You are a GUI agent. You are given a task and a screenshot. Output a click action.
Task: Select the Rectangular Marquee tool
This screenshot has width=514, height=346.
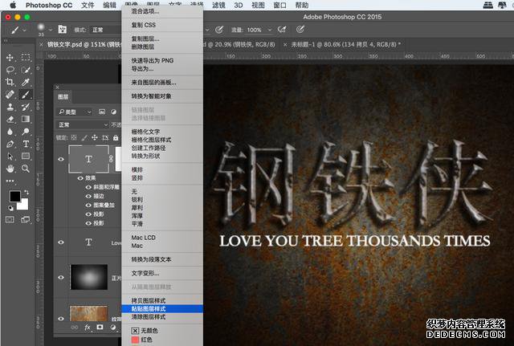coord(26,57)
